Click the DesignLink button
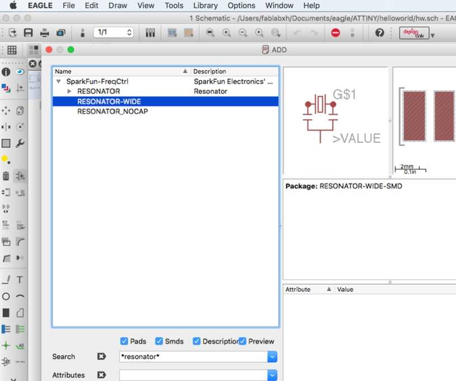The image size is (456, 381). pos(414,33)
